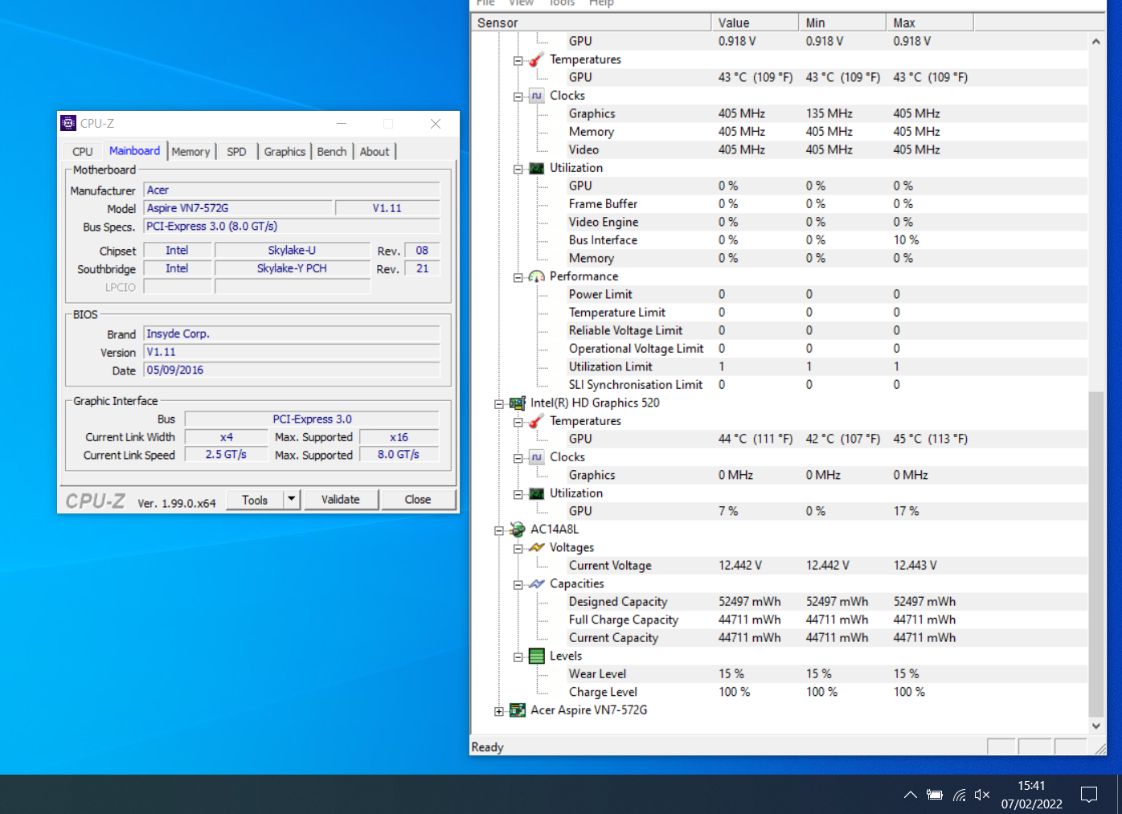Click the AC14A8L battery icon
Screen dimensions: 1122x814
[x=518, y=530]
